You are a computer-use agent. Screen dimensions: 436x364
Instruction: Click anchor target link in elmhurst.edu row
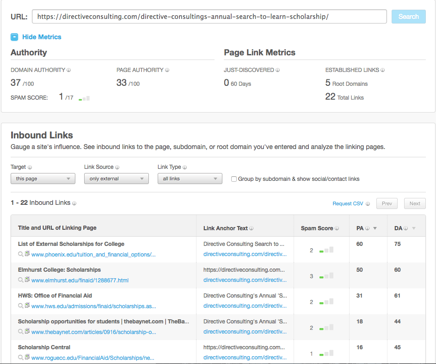pyautogui.click(x=245, y=280)
